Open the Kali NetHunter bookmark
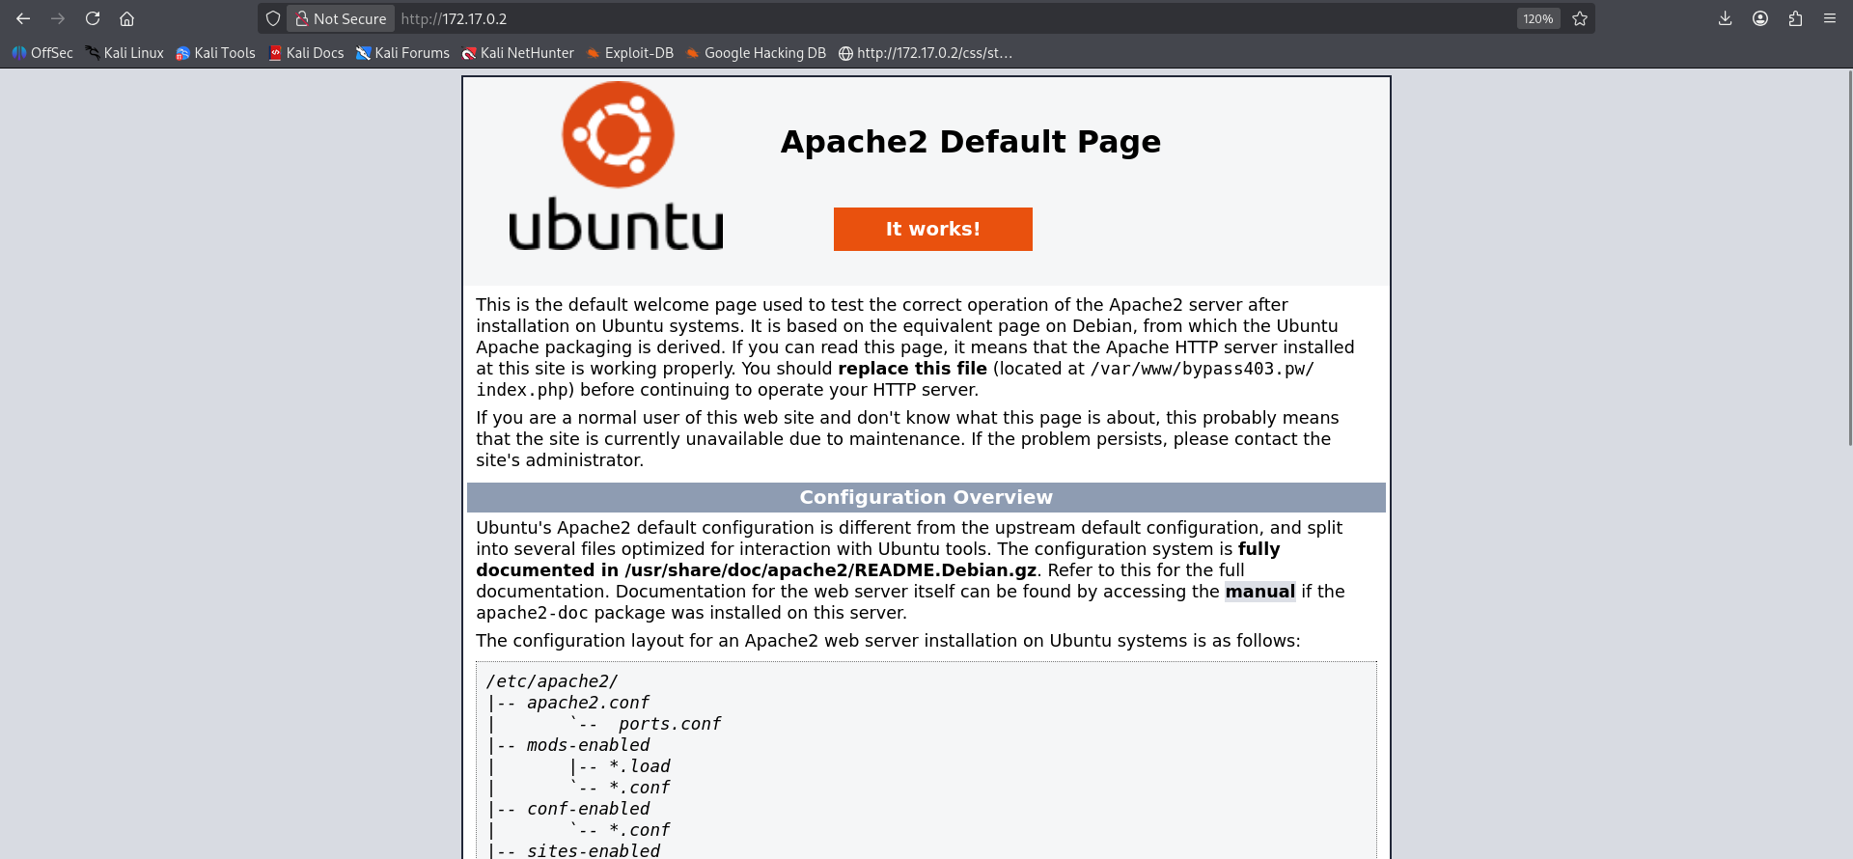 [x=518, y=53]
